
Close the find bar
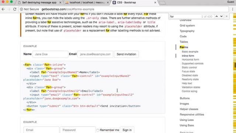226,16
